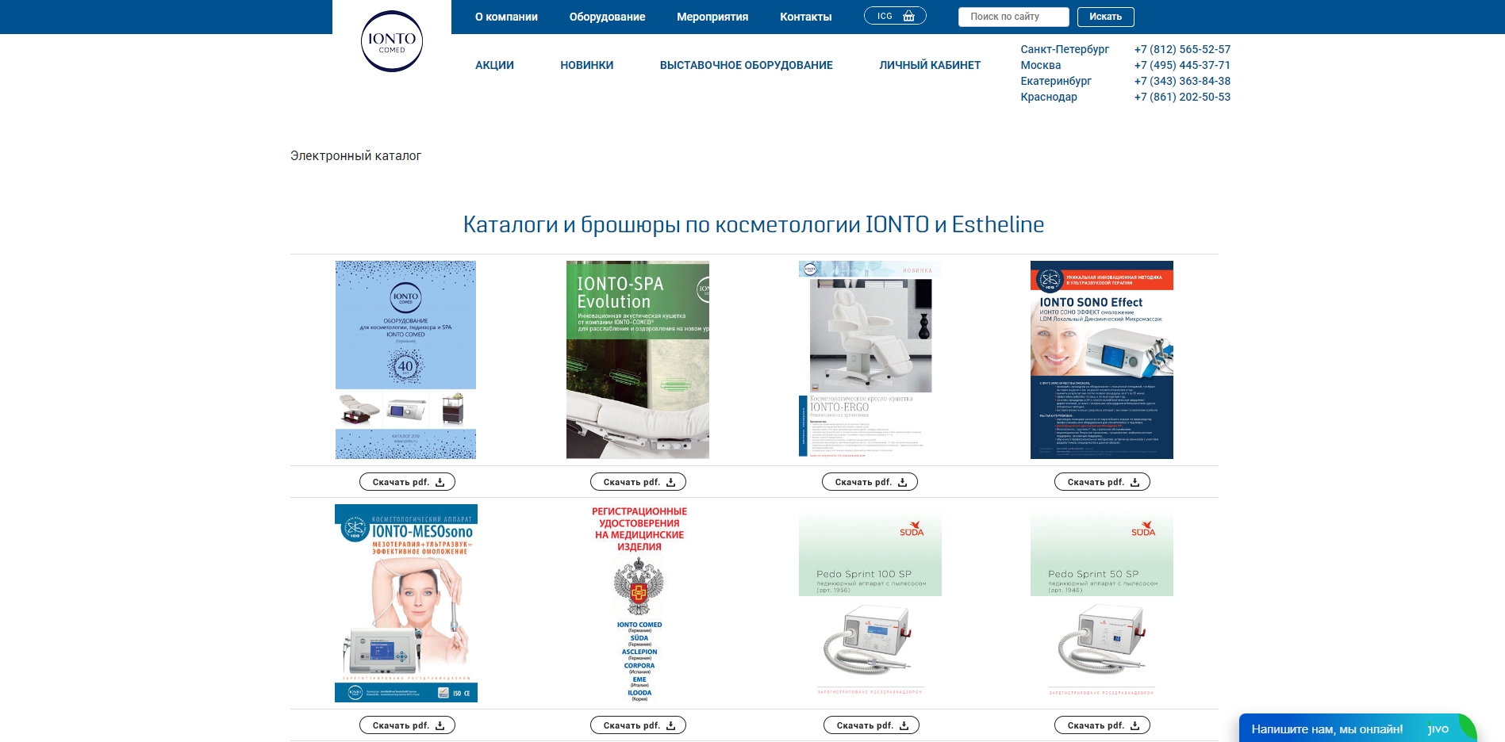Open the Jivo online chat widget
Viewport: 1505px width, 742px height.
point(1357,729)
